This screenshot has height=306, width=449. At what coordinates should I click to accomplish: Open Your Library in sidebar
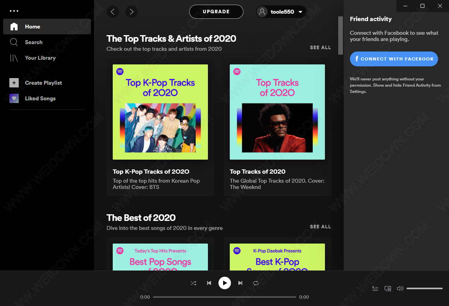tap(47, 58)
